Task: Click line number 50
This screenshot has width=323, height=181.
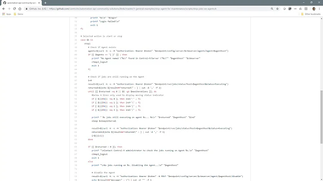Action: tap(76, 91)
